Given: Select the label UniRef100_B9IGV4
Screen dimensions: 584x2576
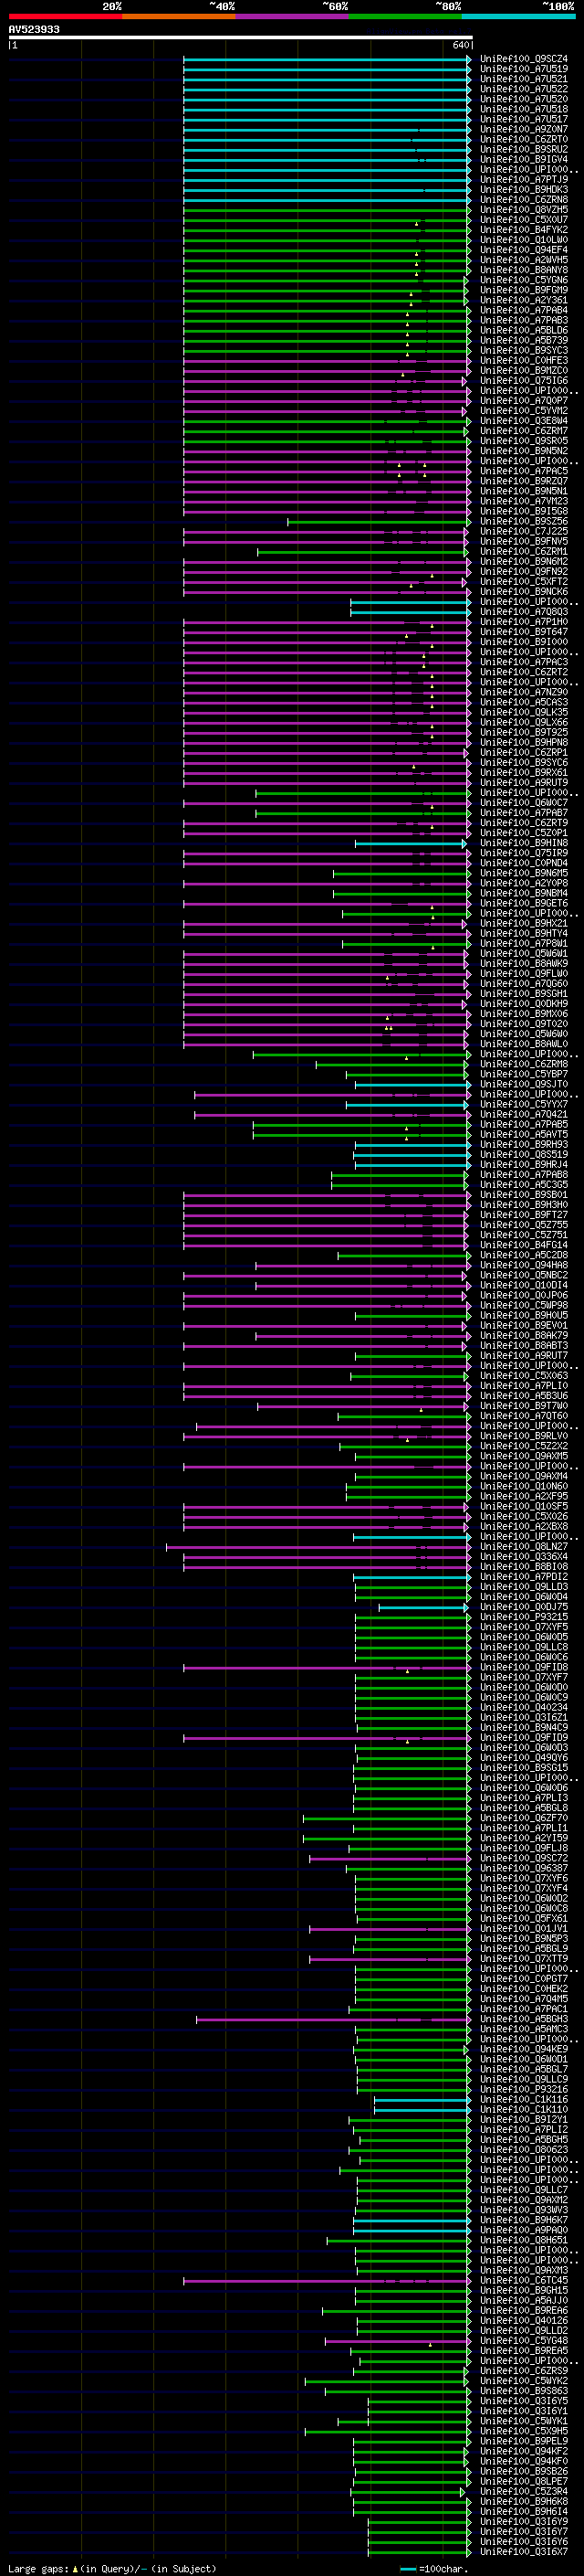Looking at the screenshot, I should point(523,159).
